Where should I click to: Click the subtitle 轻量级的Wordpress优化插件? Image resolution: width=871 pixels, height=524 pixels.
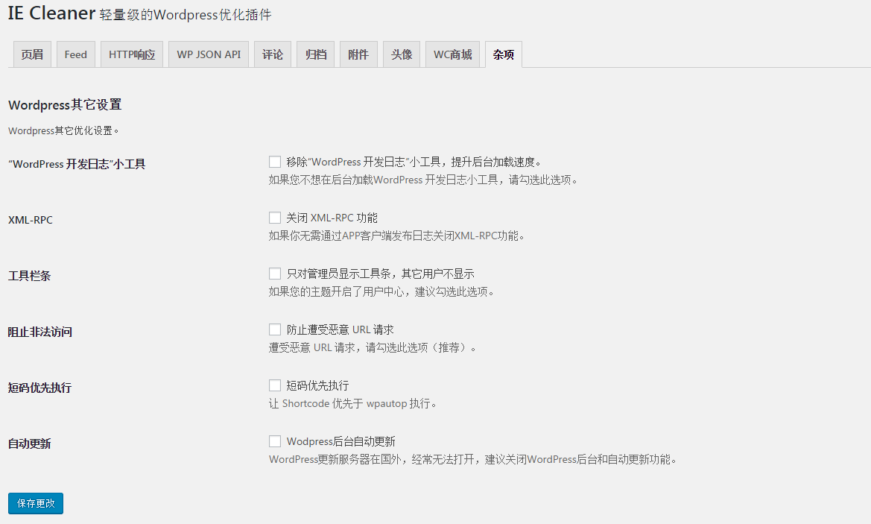(186, 14)
